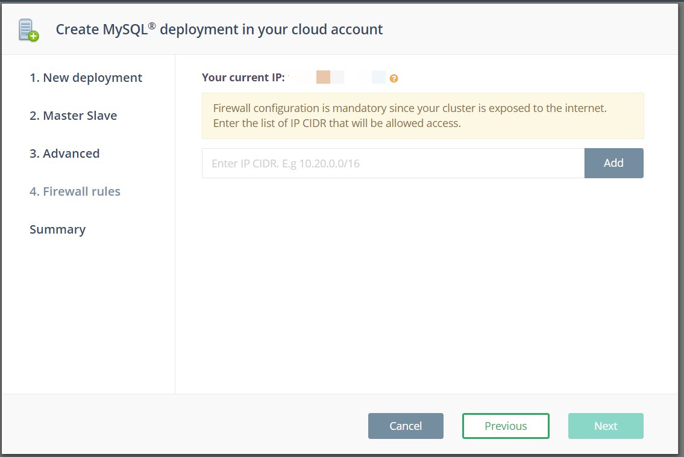Switch to the Advanced step
Viewport: 684px width, 457px height.
(x=64, y=154)
